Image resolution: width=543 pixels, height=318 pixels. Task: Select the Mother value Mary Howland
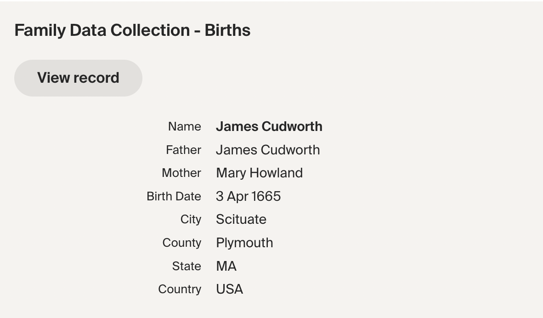coord(259,173)
